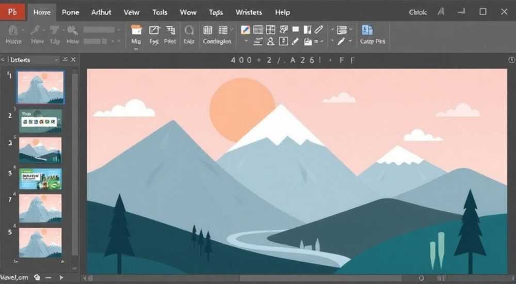Open the Artlut ribbon tab
This screenshot has height=284, width=516.
point(101,12)
